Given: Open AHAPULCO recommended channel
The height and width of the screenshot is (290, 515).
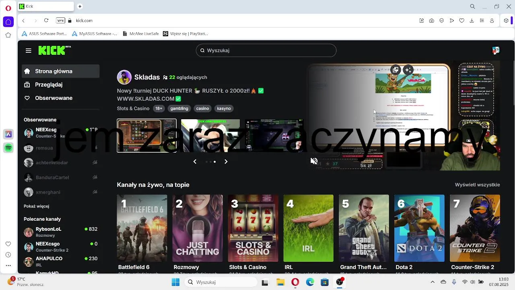Looking at the screenshot, I should coord(60,261).
